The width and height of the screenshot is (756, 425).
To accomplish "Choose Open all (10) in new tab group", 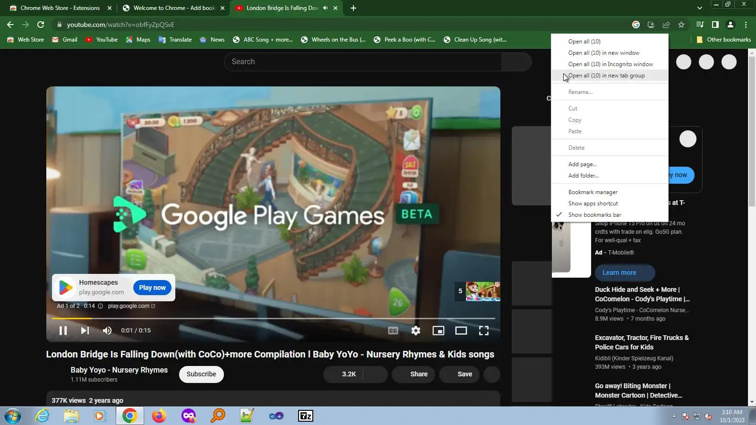I will click(x=610, y=76).
